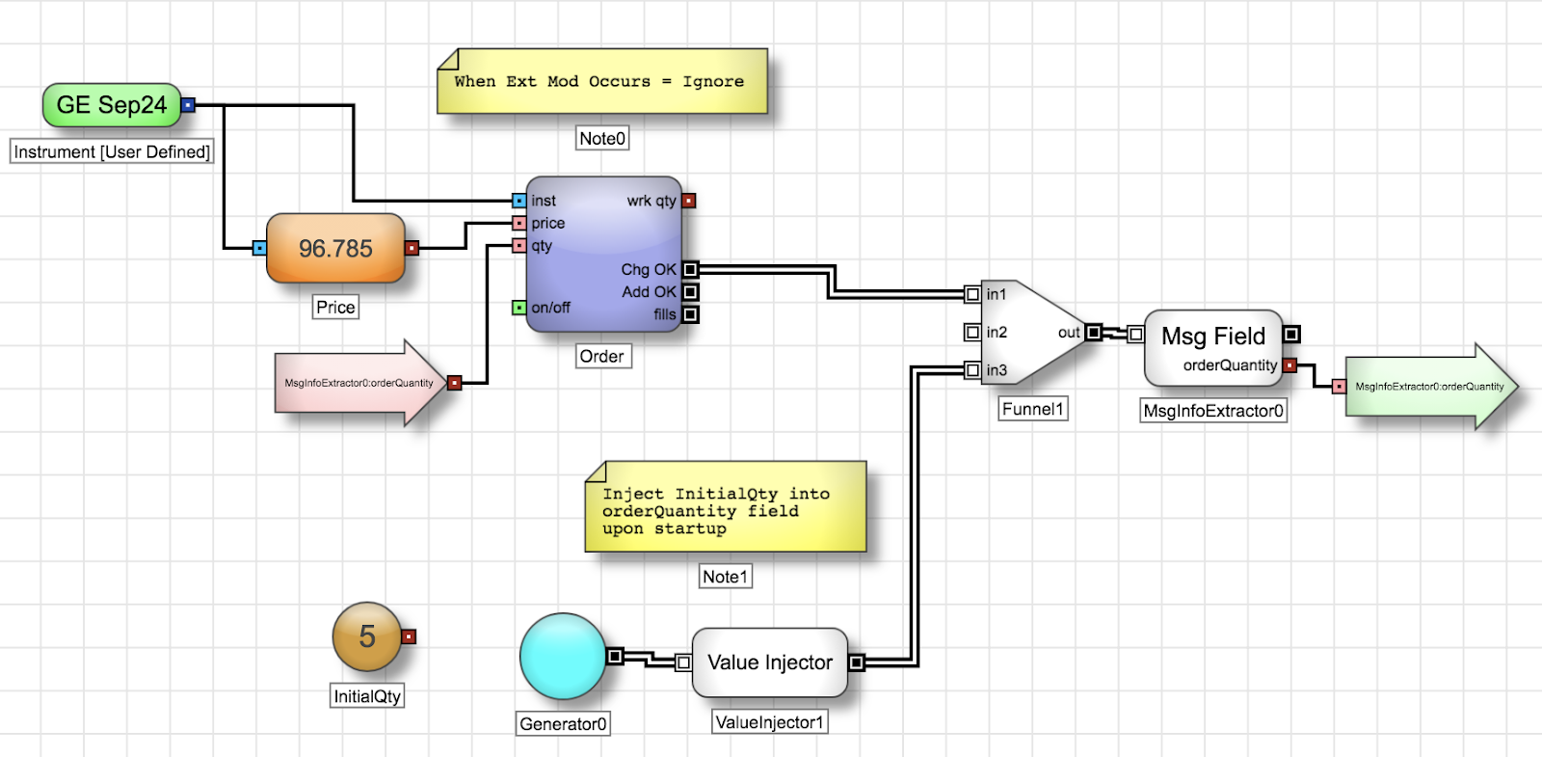Click the orange Price block showing 96.785

tap(334, 249)
